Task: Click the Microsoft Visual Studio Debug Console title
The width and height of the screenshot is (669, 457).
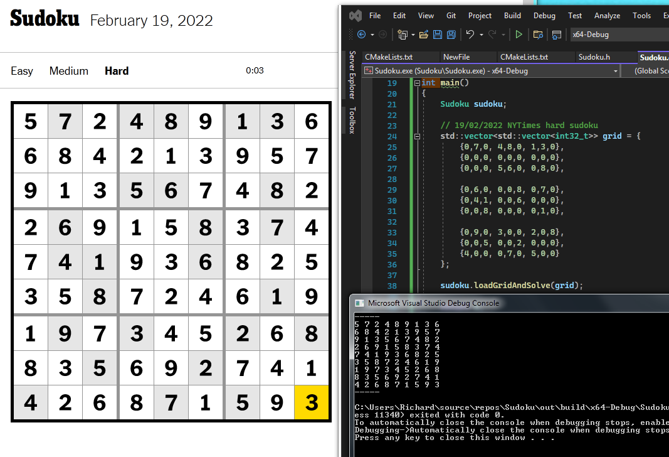Action: click(433, 303)
